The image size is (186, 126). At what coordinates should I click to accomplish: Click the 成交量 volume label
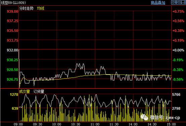[25, 91]
